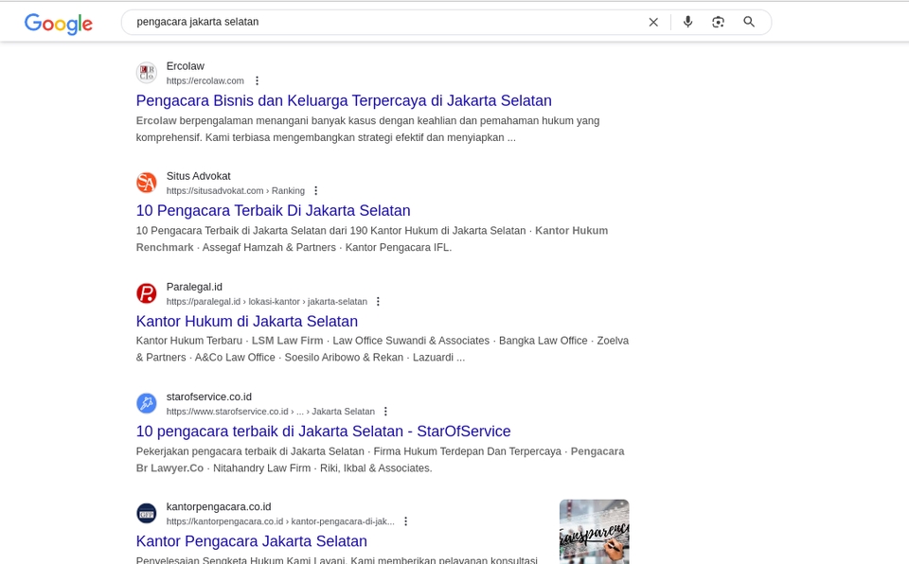This screenshot has width=909, height=564.
Task: Click the Paralegal.id favicon
Action: 147,293
